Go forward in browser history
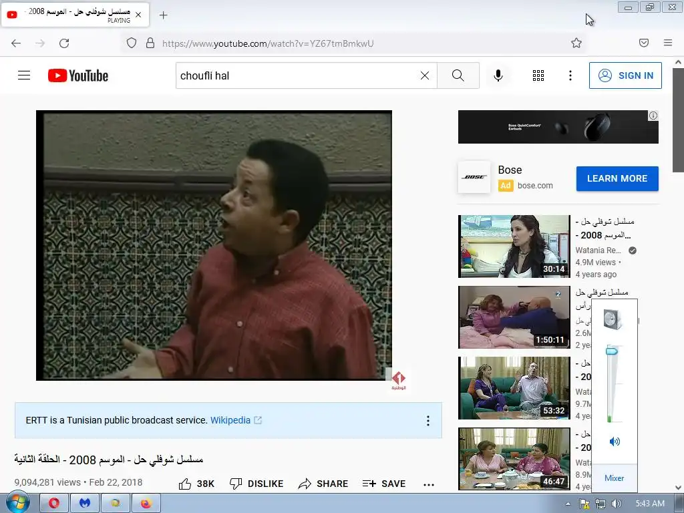Screen dimensions: 684x513 pyautogui.click(x=40, y=43)
